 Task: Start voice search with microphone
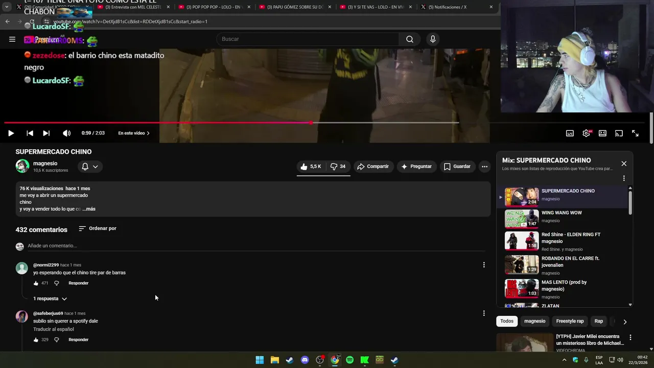click(433, 39)
